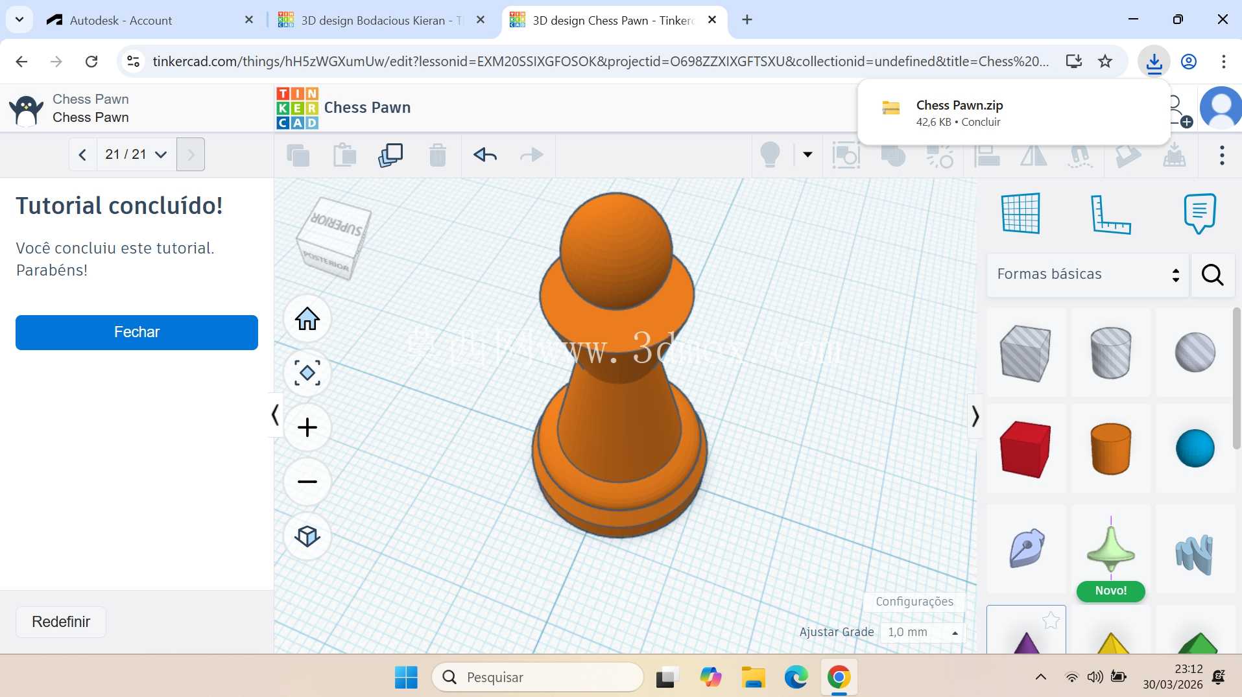Open Chess Pawn.zip download entry
Viewport: 1242px width, 697px height.
point(1014,113)
